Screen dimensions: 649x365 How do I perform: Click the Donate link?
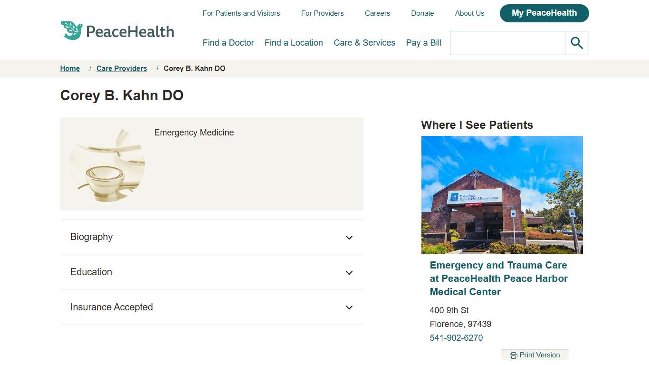click(x=422, y=13)
